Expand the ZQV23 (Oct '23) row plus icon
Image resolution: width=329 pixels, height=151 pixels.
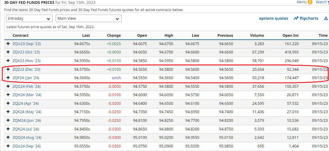[x=8, y=52]
